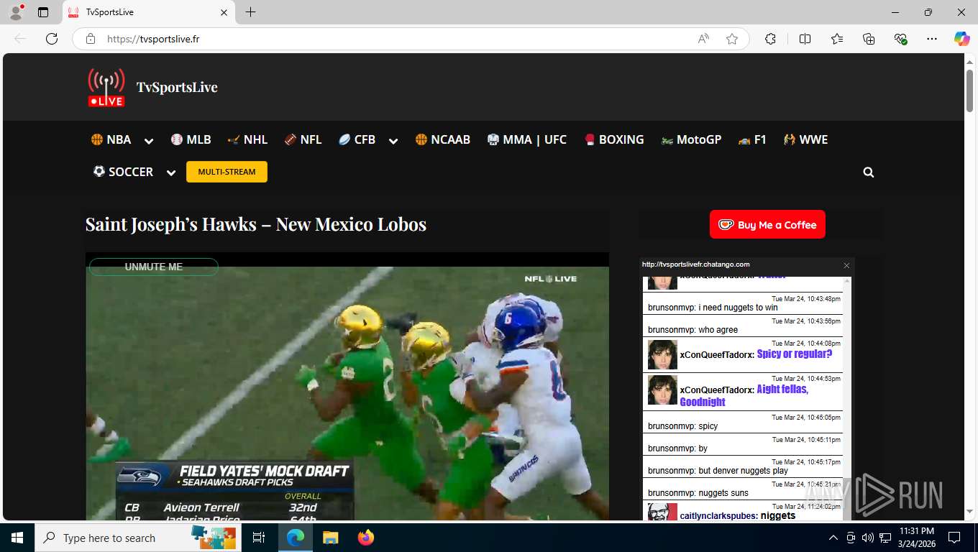
Task: Open the tab actions menu icon
Action: pyautogui.click(x=43, y=12)
